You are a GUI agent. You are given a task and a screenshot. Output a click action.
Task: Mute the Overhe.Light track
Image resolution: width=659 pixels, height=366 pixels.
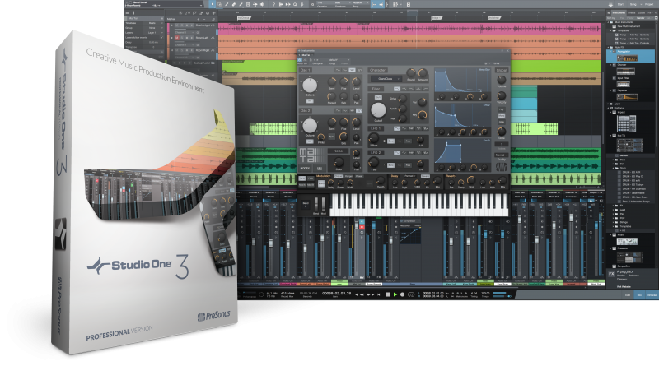tap(176, 25)
